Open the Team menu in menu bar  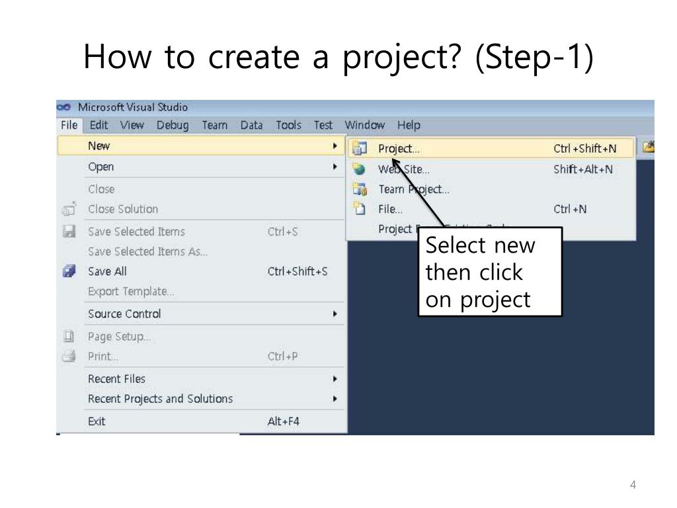[215, 125]
